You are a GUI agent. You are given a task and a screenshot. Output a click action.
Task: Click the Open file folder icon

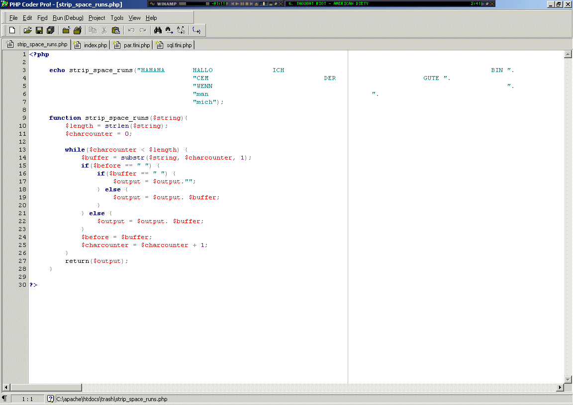point(28,30)
